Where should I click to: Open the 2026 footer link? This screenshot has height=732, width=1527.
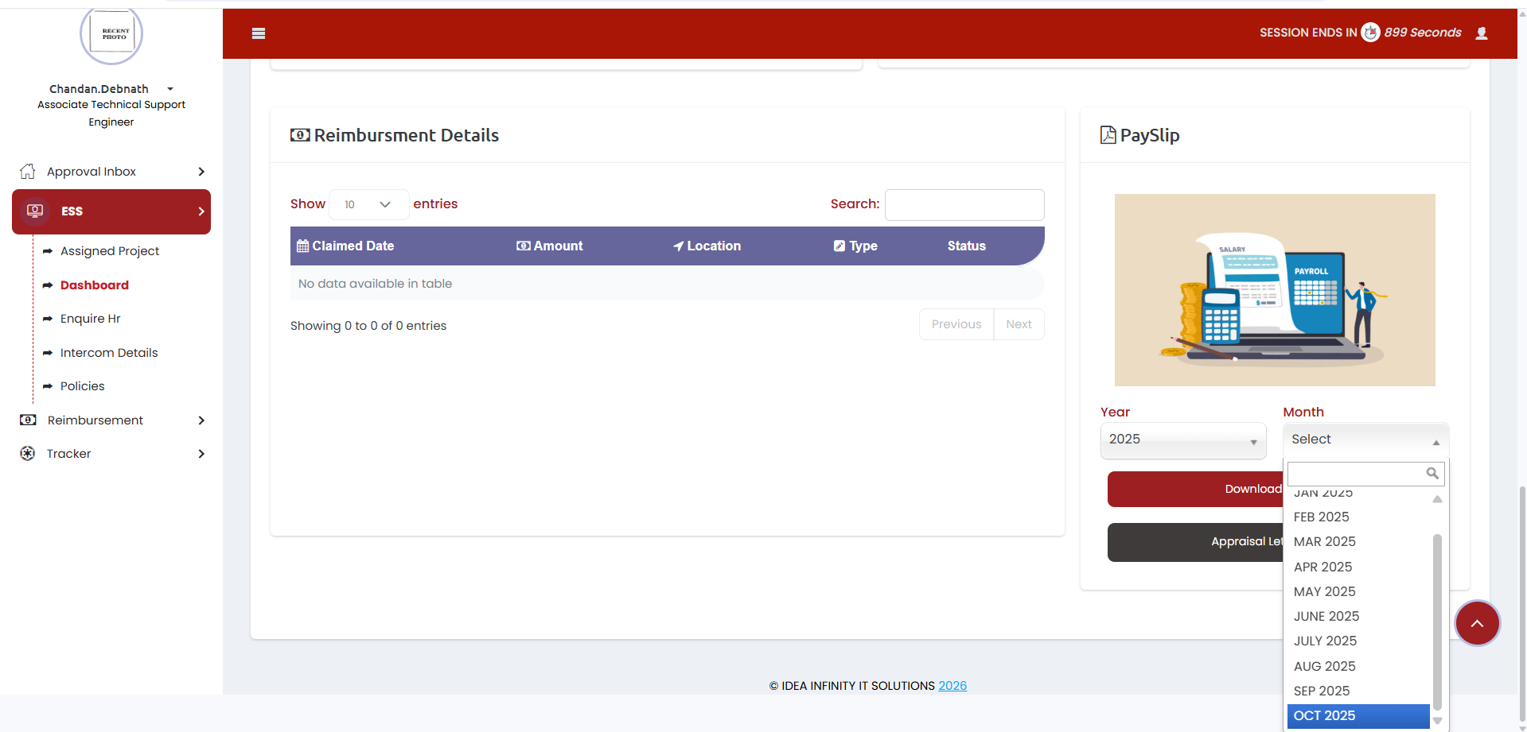coord(952,686)
